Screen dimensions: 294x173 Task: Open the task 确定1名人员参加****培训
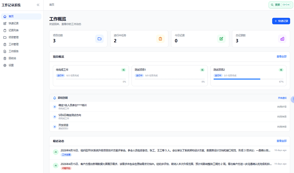click(x=169, y=107)
